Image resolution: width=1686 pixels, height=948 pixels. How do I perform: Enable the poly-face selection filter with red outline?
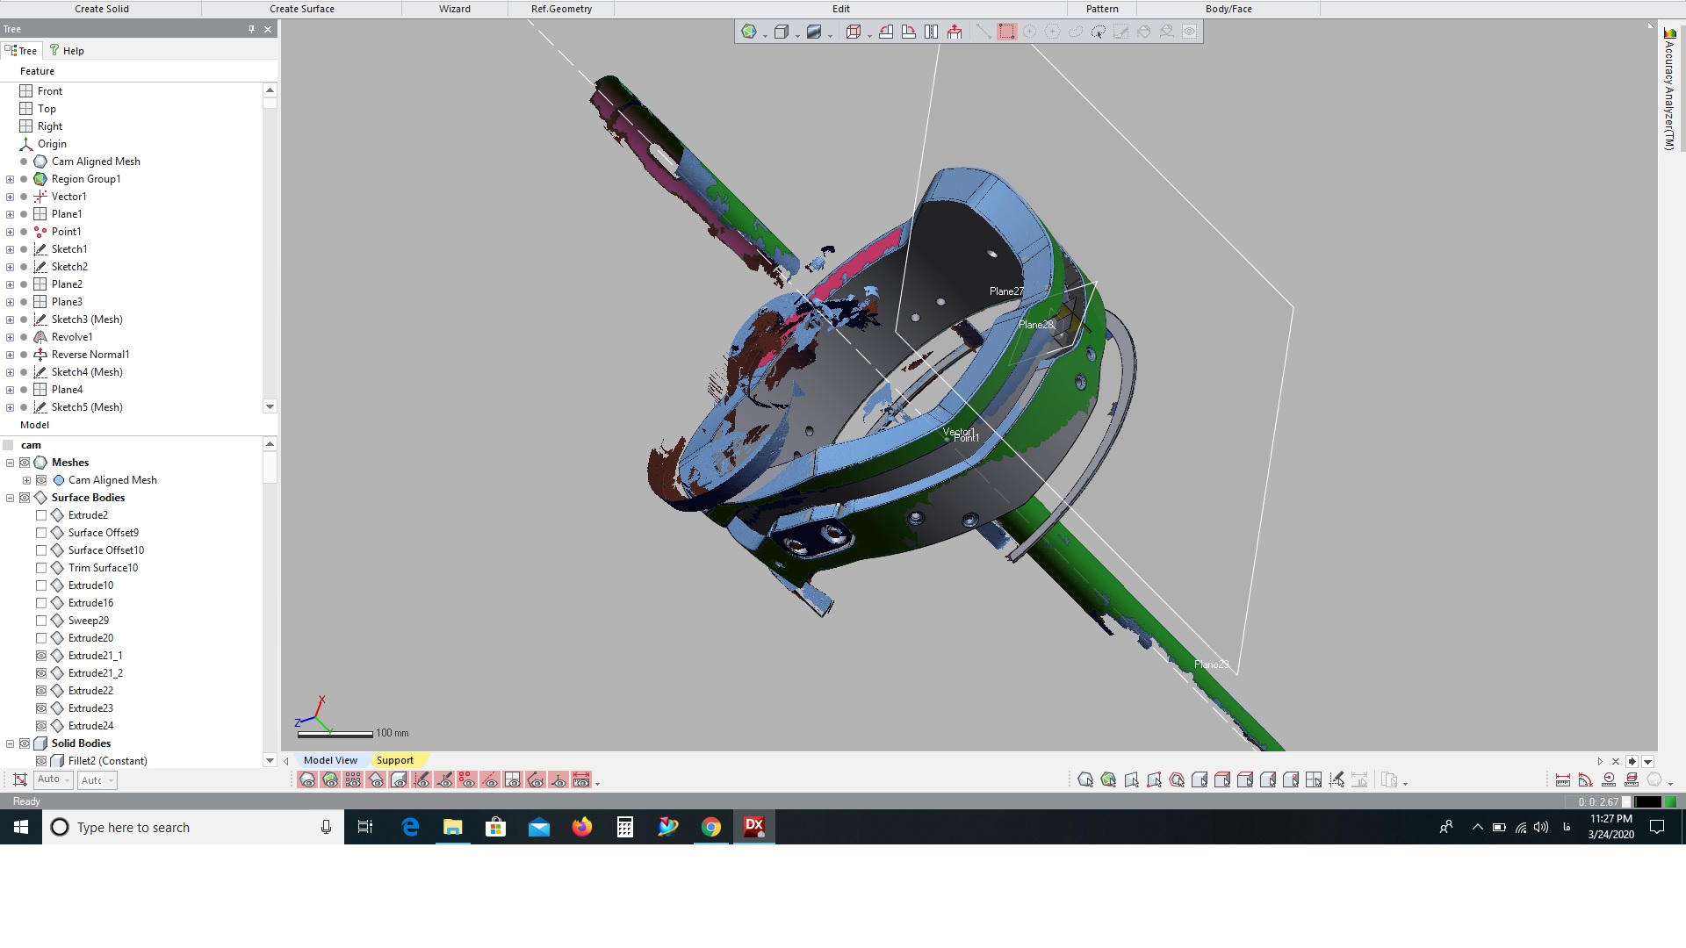pyautogui.click(x=1177, y=780)
